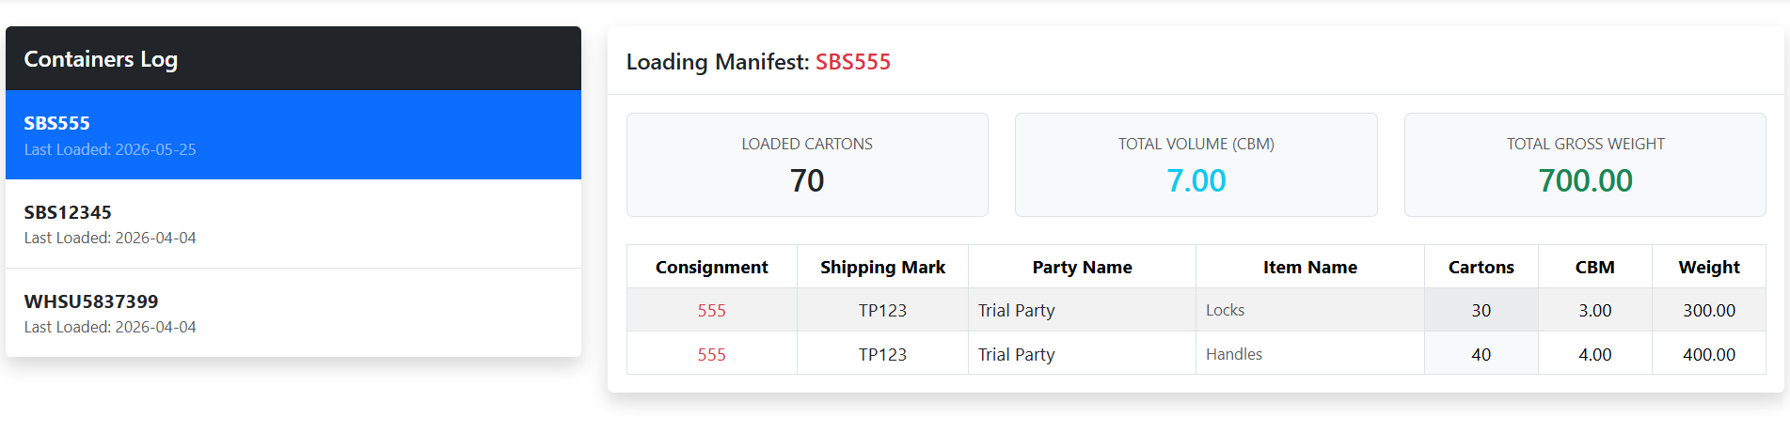Click the Containers Log panel header
The image size is (1790, 432).
point(293,58)
